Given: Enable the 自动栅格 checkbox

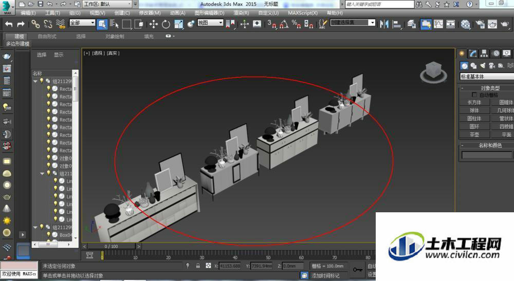Looking at the screenshot, I should [x=474, y=95].
